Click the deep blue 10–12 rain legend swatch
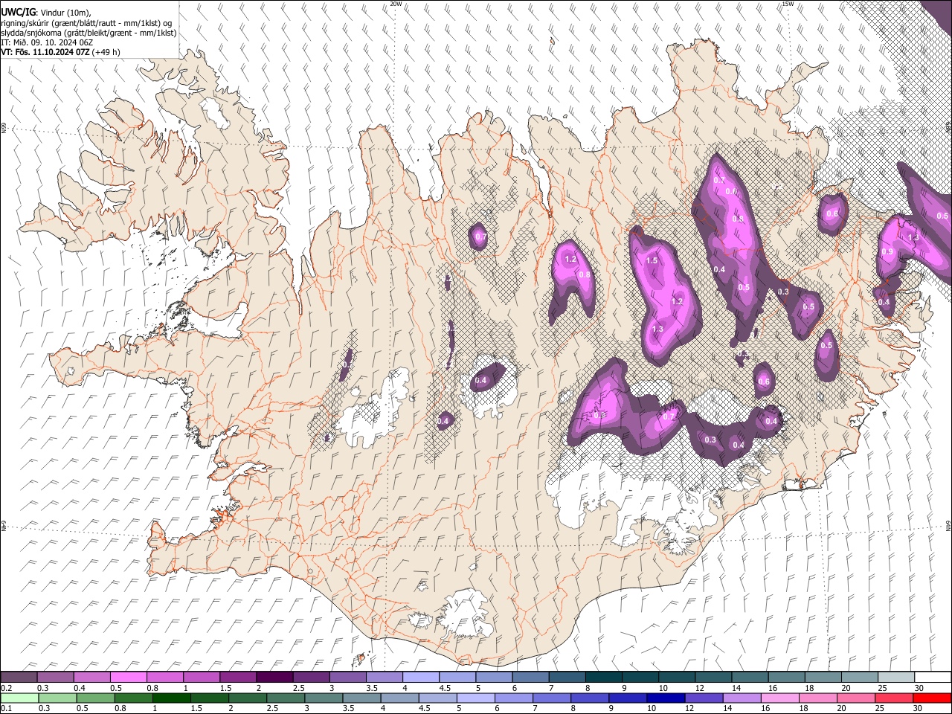 (x=666, y=698)
